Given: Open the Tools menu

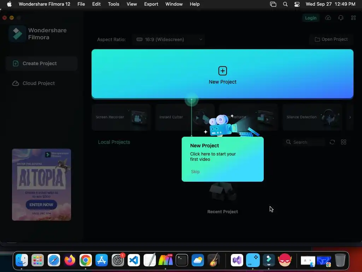Looking at the screenshot, I should (x=113, y=4).
